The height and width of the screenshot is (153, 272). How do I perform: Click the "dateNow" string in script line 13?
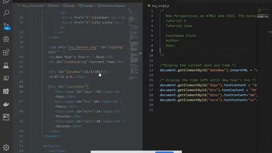click(x=217, y=70)
